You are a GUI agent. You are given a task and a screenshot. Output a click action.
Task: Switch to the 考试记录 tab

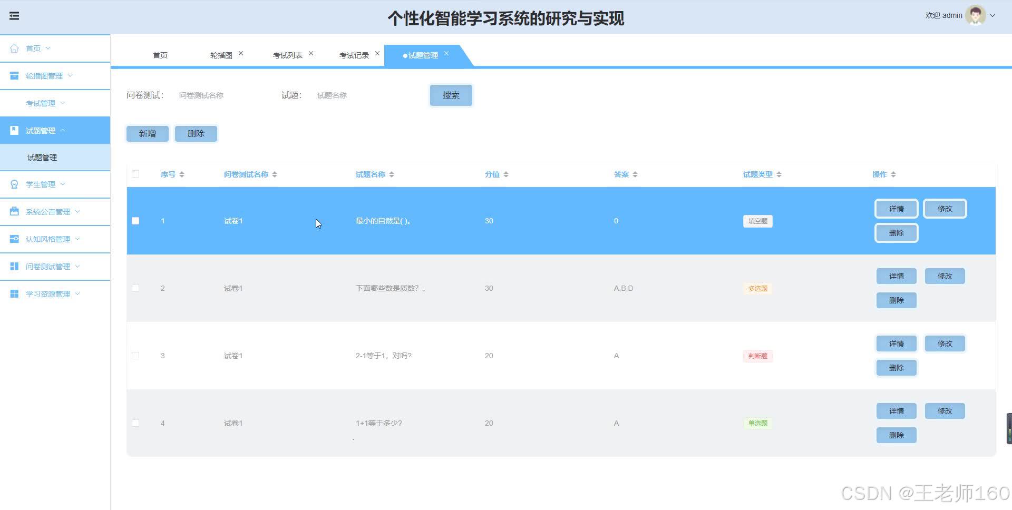[354, 55]
